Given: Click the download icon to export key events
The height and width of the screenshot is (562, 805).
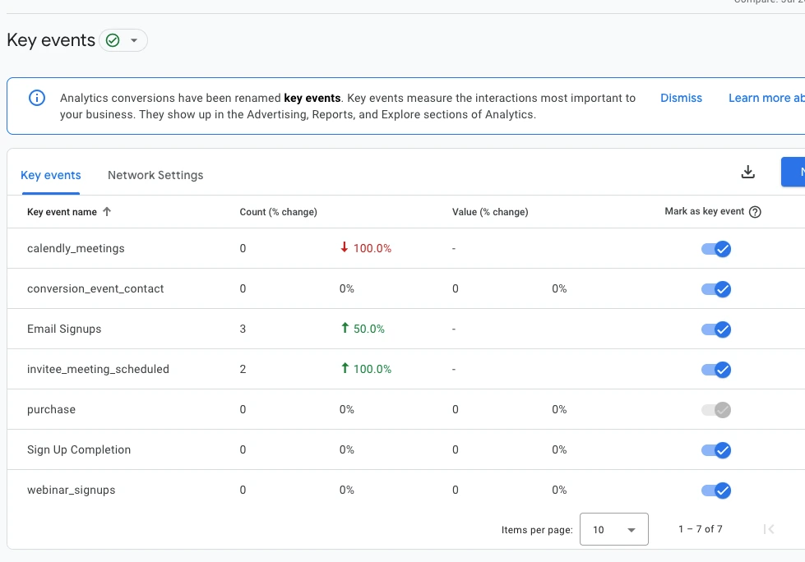Looking at the screenshot, I should (x=748, y=172).
